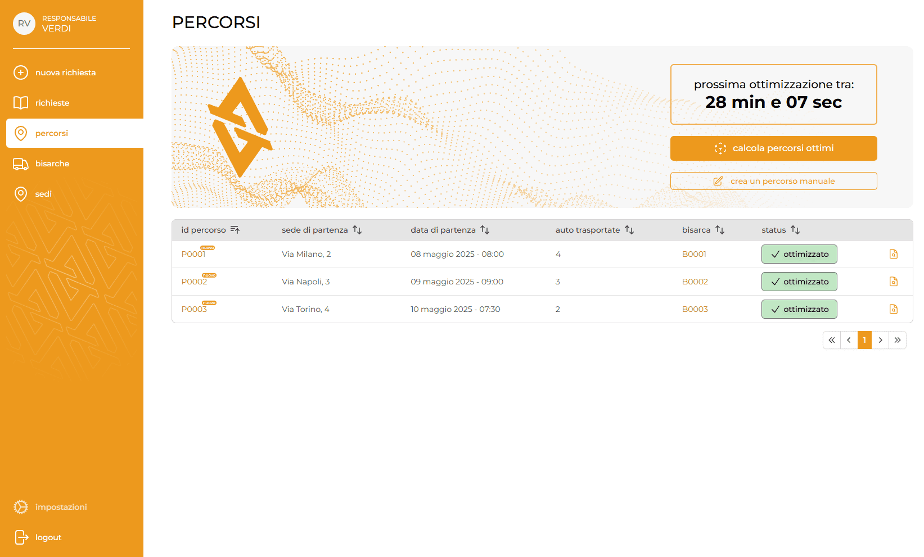Sort the bisarca column
The width and height of the screenshot is (924, 557).
(720, 230)
